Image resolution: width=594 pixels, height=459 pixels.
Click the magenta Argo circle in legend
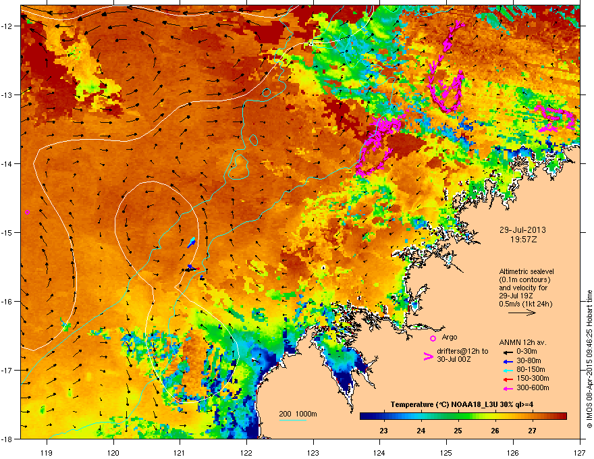click(433, 338)
